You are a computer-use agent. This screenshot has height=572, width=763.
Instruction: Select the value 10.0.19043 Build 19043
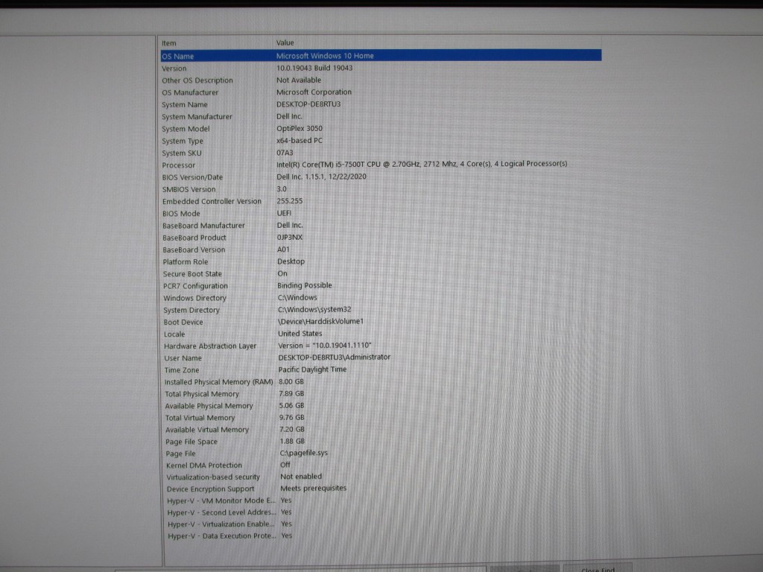coord(314,68)
